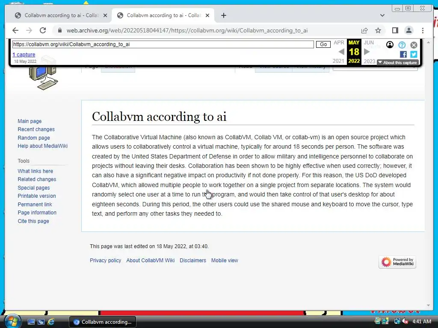Launch Internet Explorer from quick launch

tap(51, 322)
